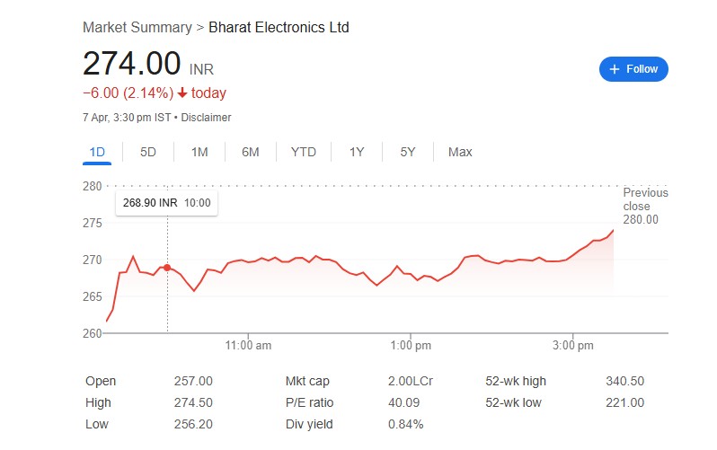This screenshot has height=450, width=717.
Task: Show the 6M price chart
Action: tap(251, 152)
